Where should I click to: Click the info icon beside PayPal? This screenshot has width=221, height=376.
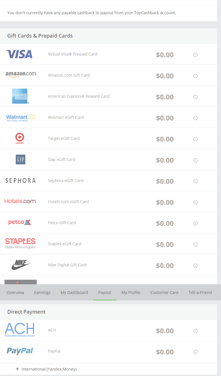tap(195, 352)
